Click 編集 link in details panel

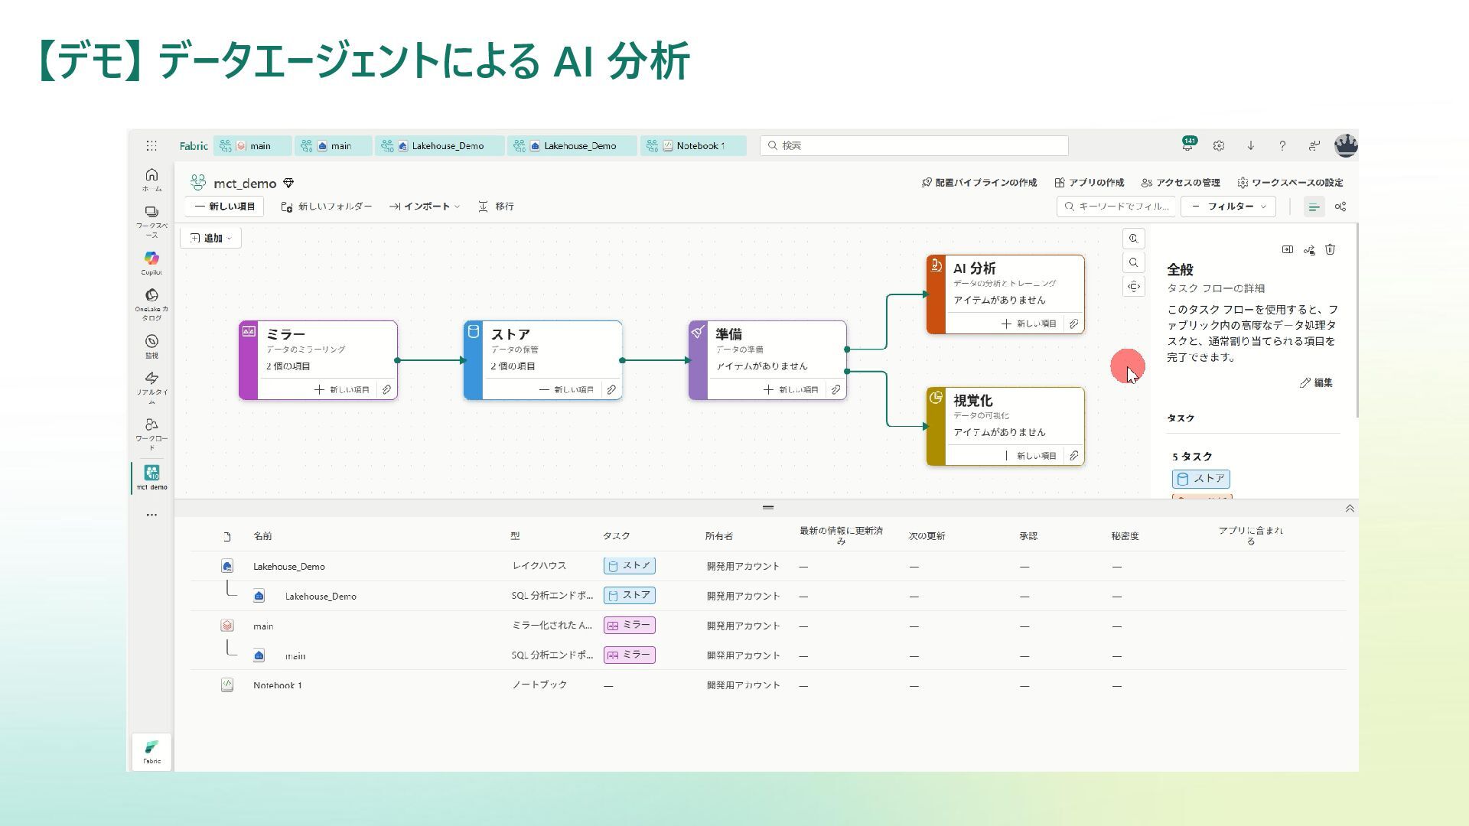click(1316, 382)
